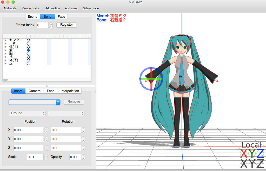Click Add model in toolbar
266x171 pixels.
click(10, 8)
